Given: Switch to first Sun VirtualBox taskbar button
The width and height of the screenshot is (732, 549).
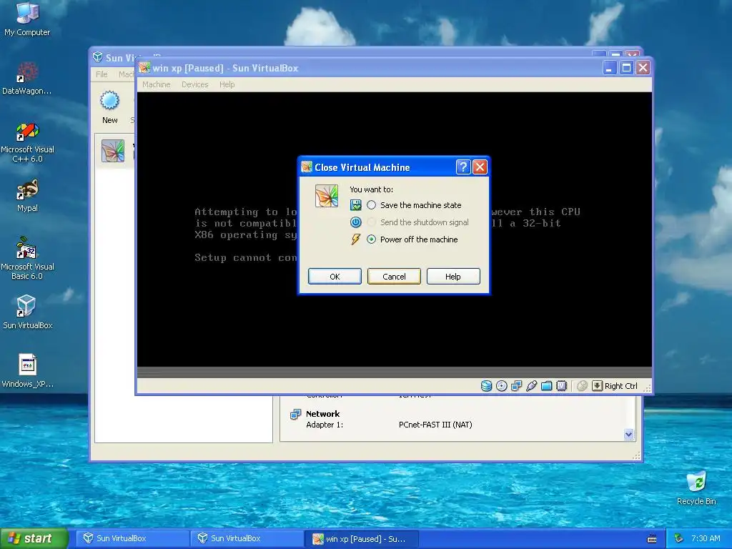Looking at the screenshot, I should point(132,539).
